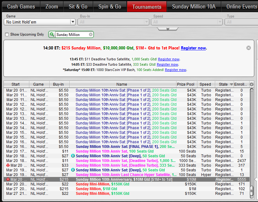Image resolution: width=258 pixels, height=202 pixels.
Task: Click Register now for StarsCoin VIP Bash
Action: point(176,70)
